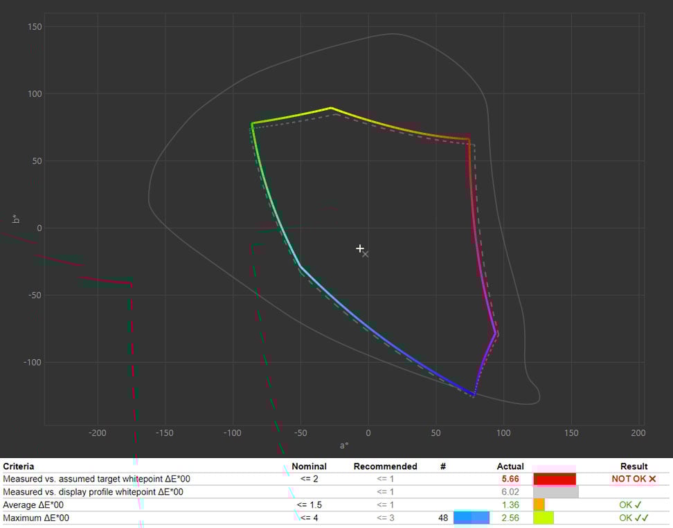Click the a* axis label

point(344,445)
